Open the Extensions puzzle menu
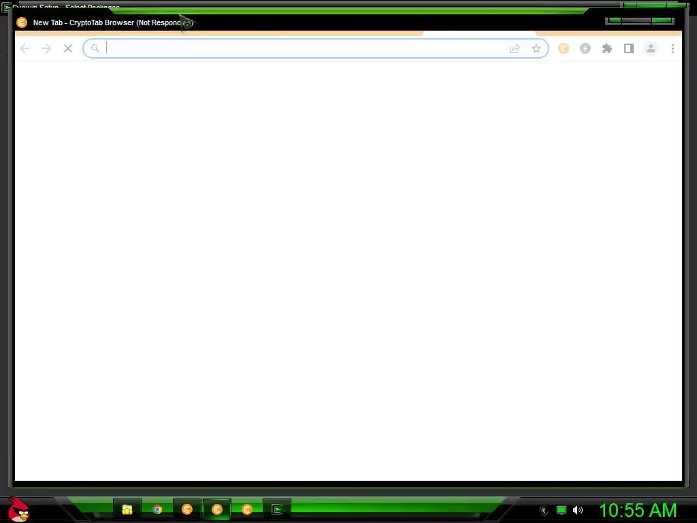The width and height of the screenshot is (697, 523). pyautogui.click(x=606, y=48)
